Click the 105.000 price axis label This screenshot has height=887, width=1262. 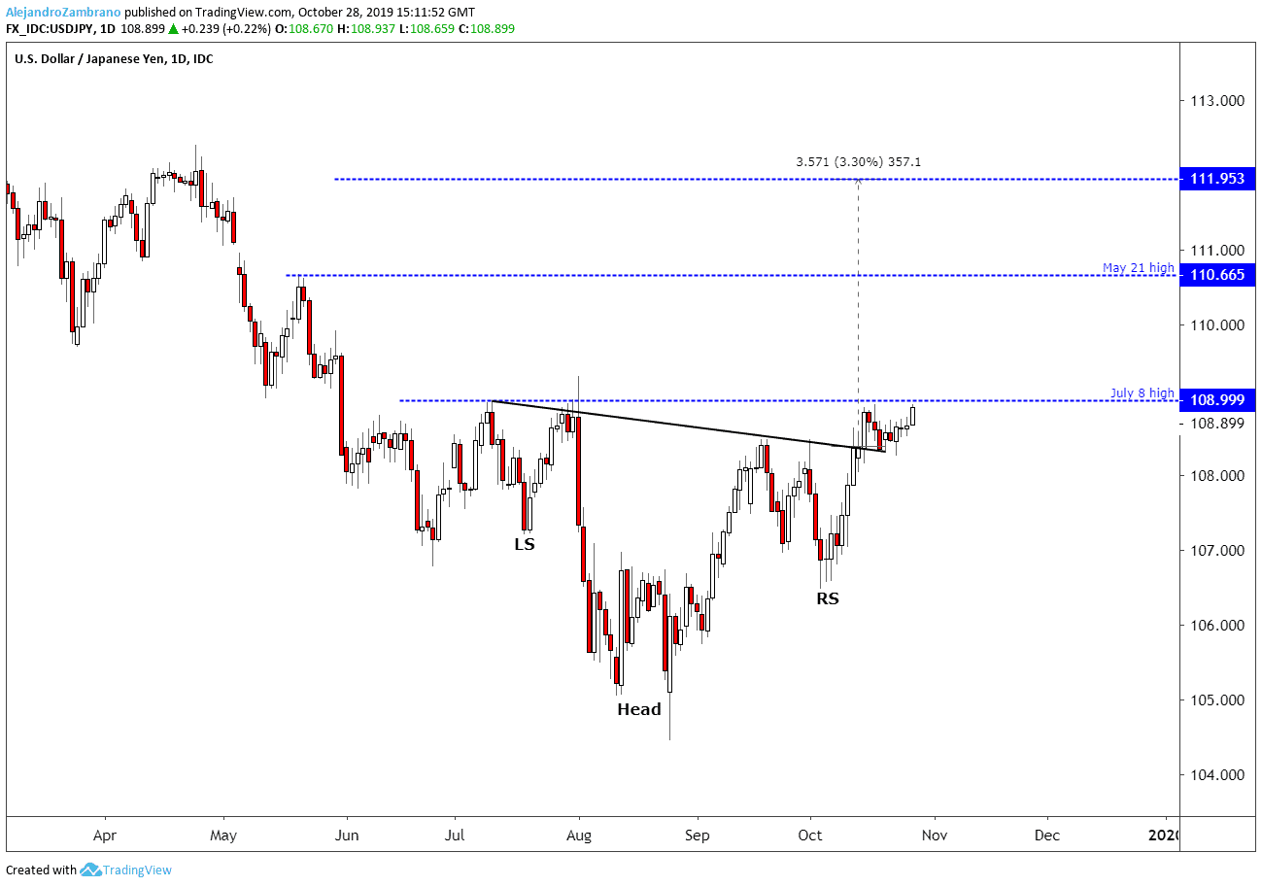(1216, 699)
